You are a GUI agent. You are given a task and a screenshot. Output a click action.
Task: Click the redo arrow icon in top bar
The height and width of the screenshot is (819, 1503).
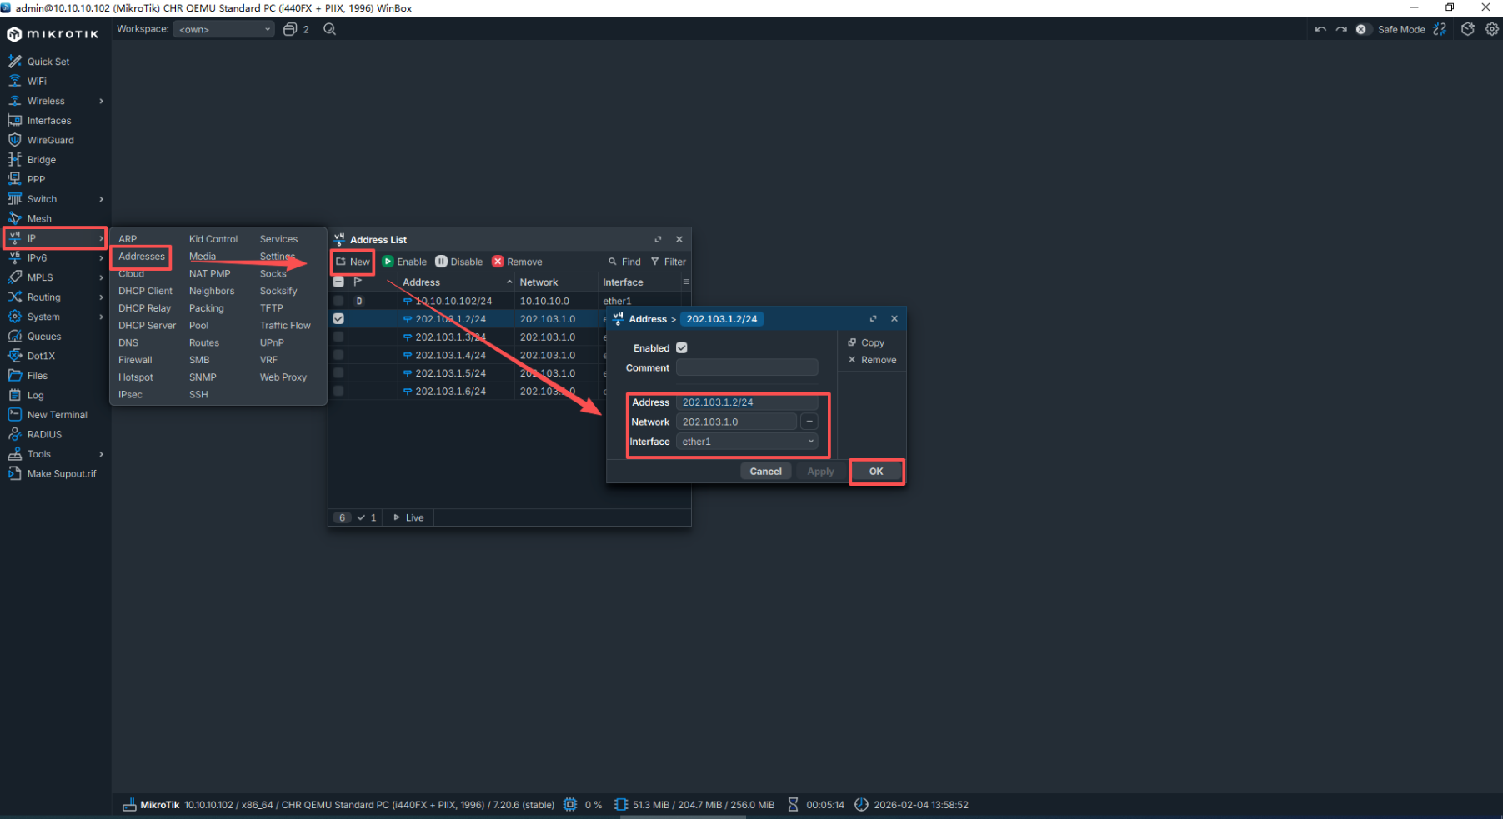click(1341, 29)
